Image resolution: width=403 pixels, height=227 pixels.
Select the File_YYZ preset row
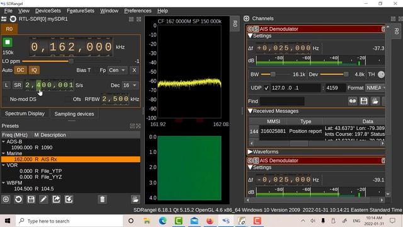pos(71,177)
